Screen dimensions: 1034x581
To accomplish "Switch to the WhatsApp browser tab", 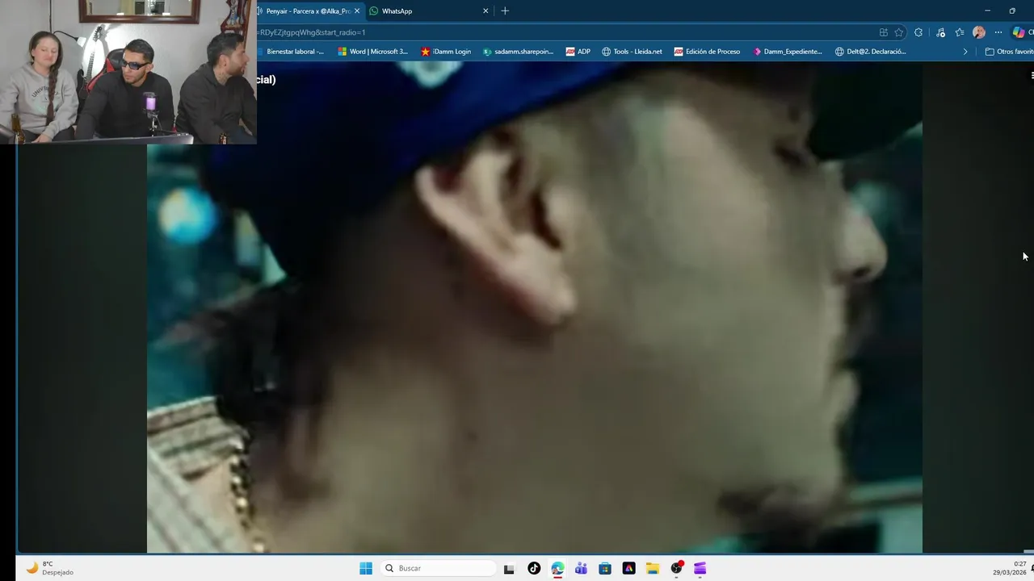I will [x=428, y=11].
